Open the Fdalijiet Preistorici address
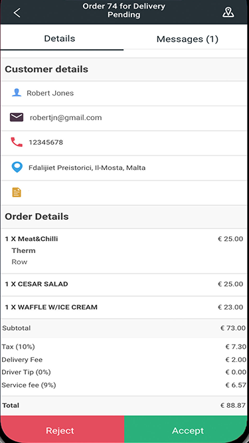The height and width of the screenshot is (443, 249). point(87,168)
